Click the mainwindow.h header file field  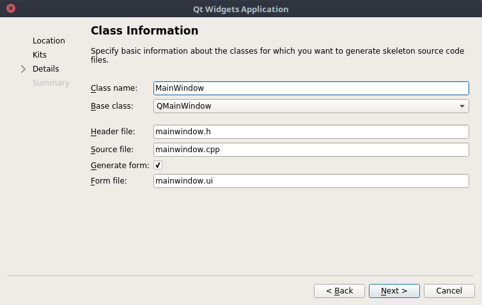point(311,132)
